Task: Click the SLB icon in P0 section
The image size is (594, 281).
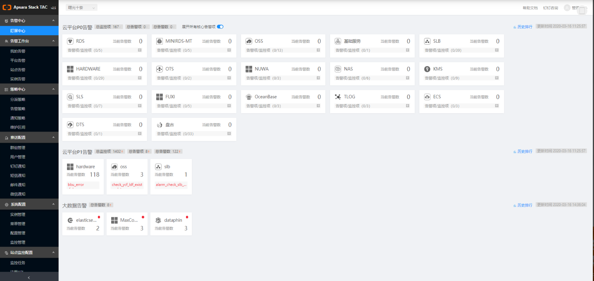Action: [427, 41]
